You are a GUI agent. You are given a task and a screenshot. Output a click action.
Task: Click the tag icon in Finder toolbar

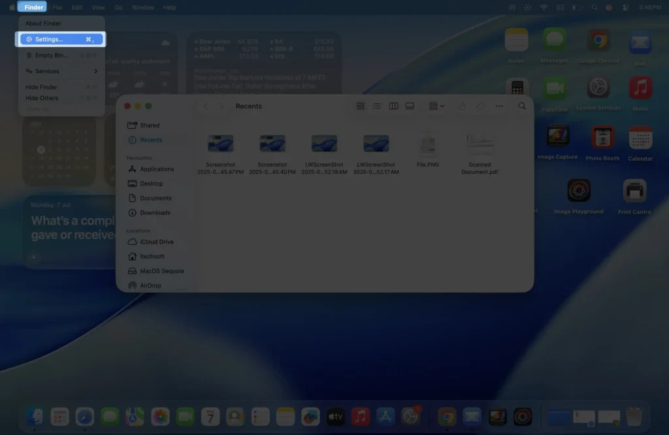click(480, 106)
